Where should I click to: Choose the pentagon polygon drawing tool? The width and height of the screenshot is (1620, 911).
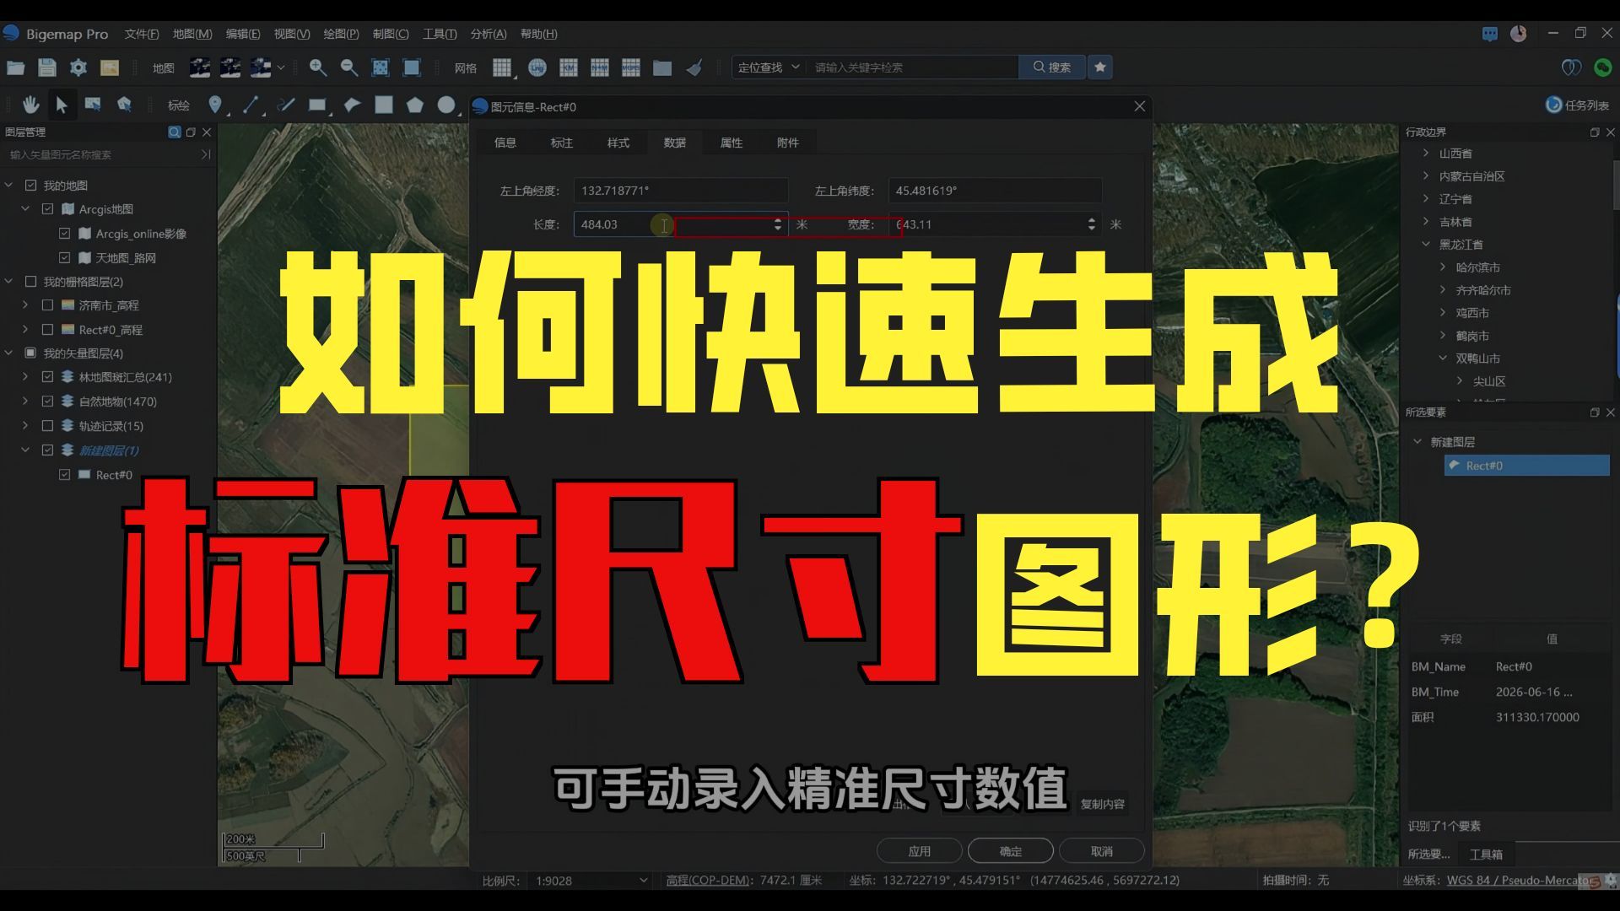click(415, 105)
